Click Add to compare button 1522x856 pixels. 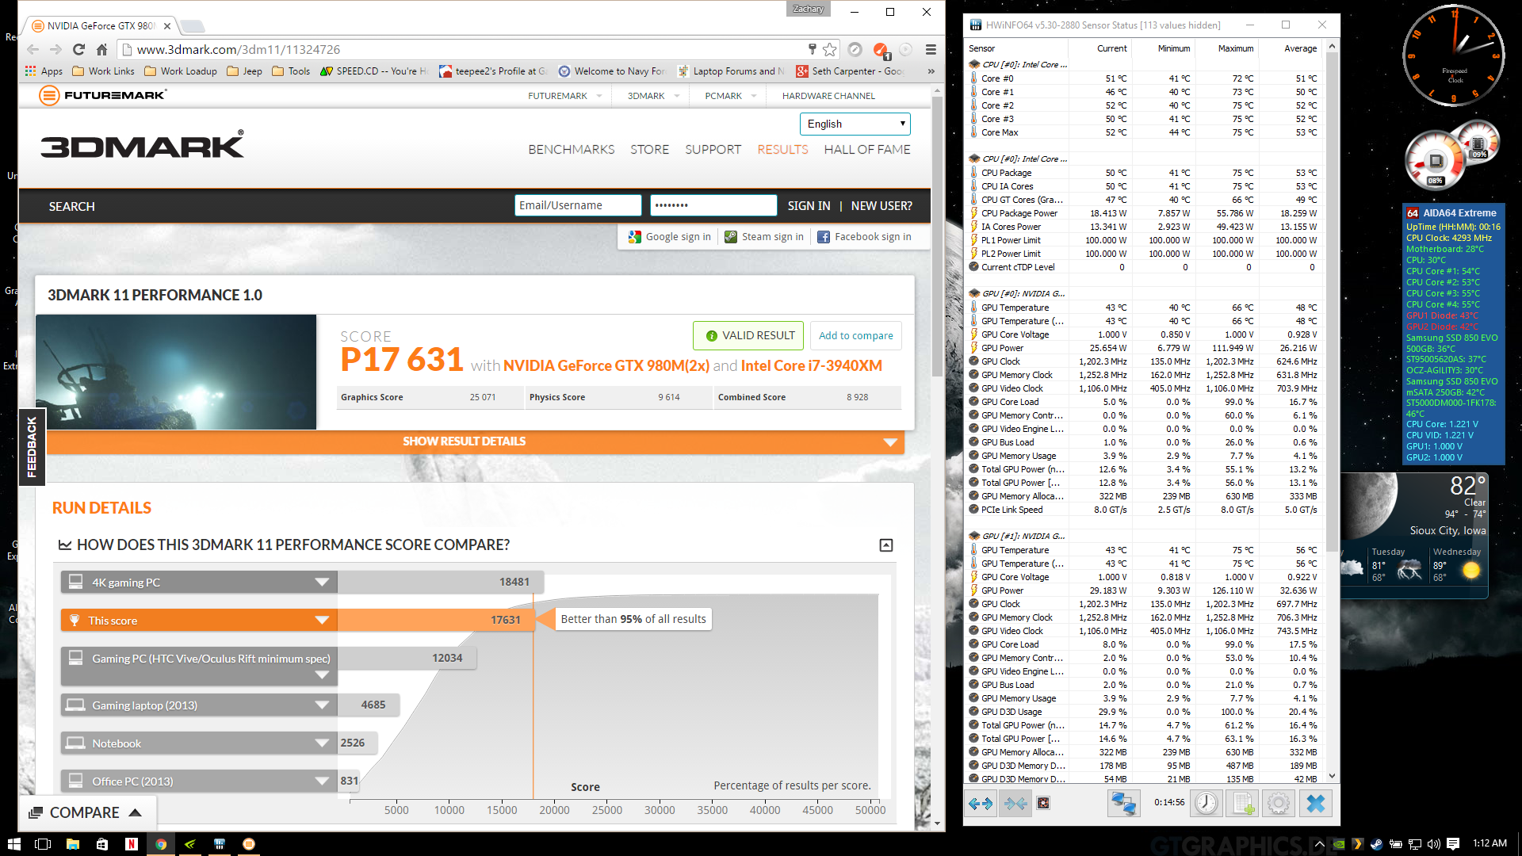pyautogui.click(x=855, y=335)
